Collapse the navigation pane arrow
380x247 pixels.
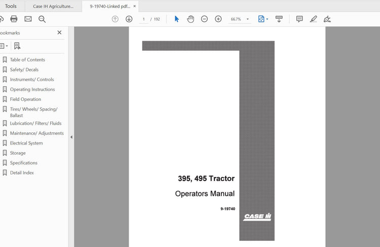tap(71, 137)
